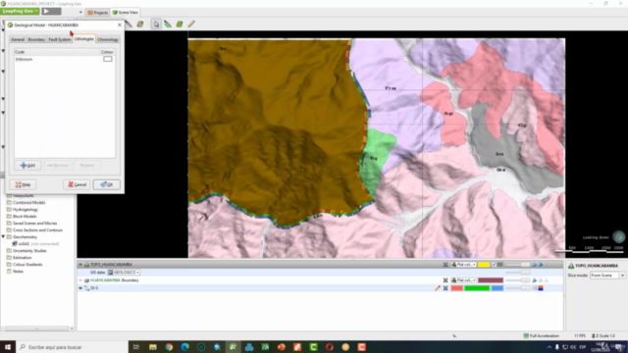Remove OI-S from scene with X icon
This screenshot has height=353, width=628.
click(445, 288)
